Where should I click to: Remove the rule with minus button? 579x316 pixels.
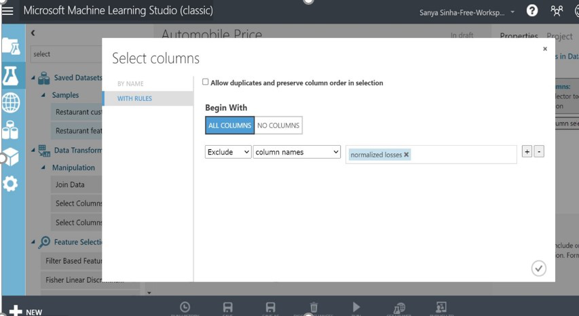point(539,152)
